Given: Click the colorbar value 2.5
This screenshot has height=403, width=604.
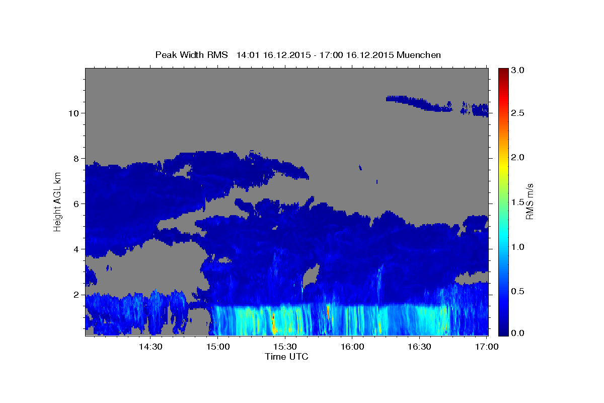Looking at the screenshot, I should click(517, 113).
